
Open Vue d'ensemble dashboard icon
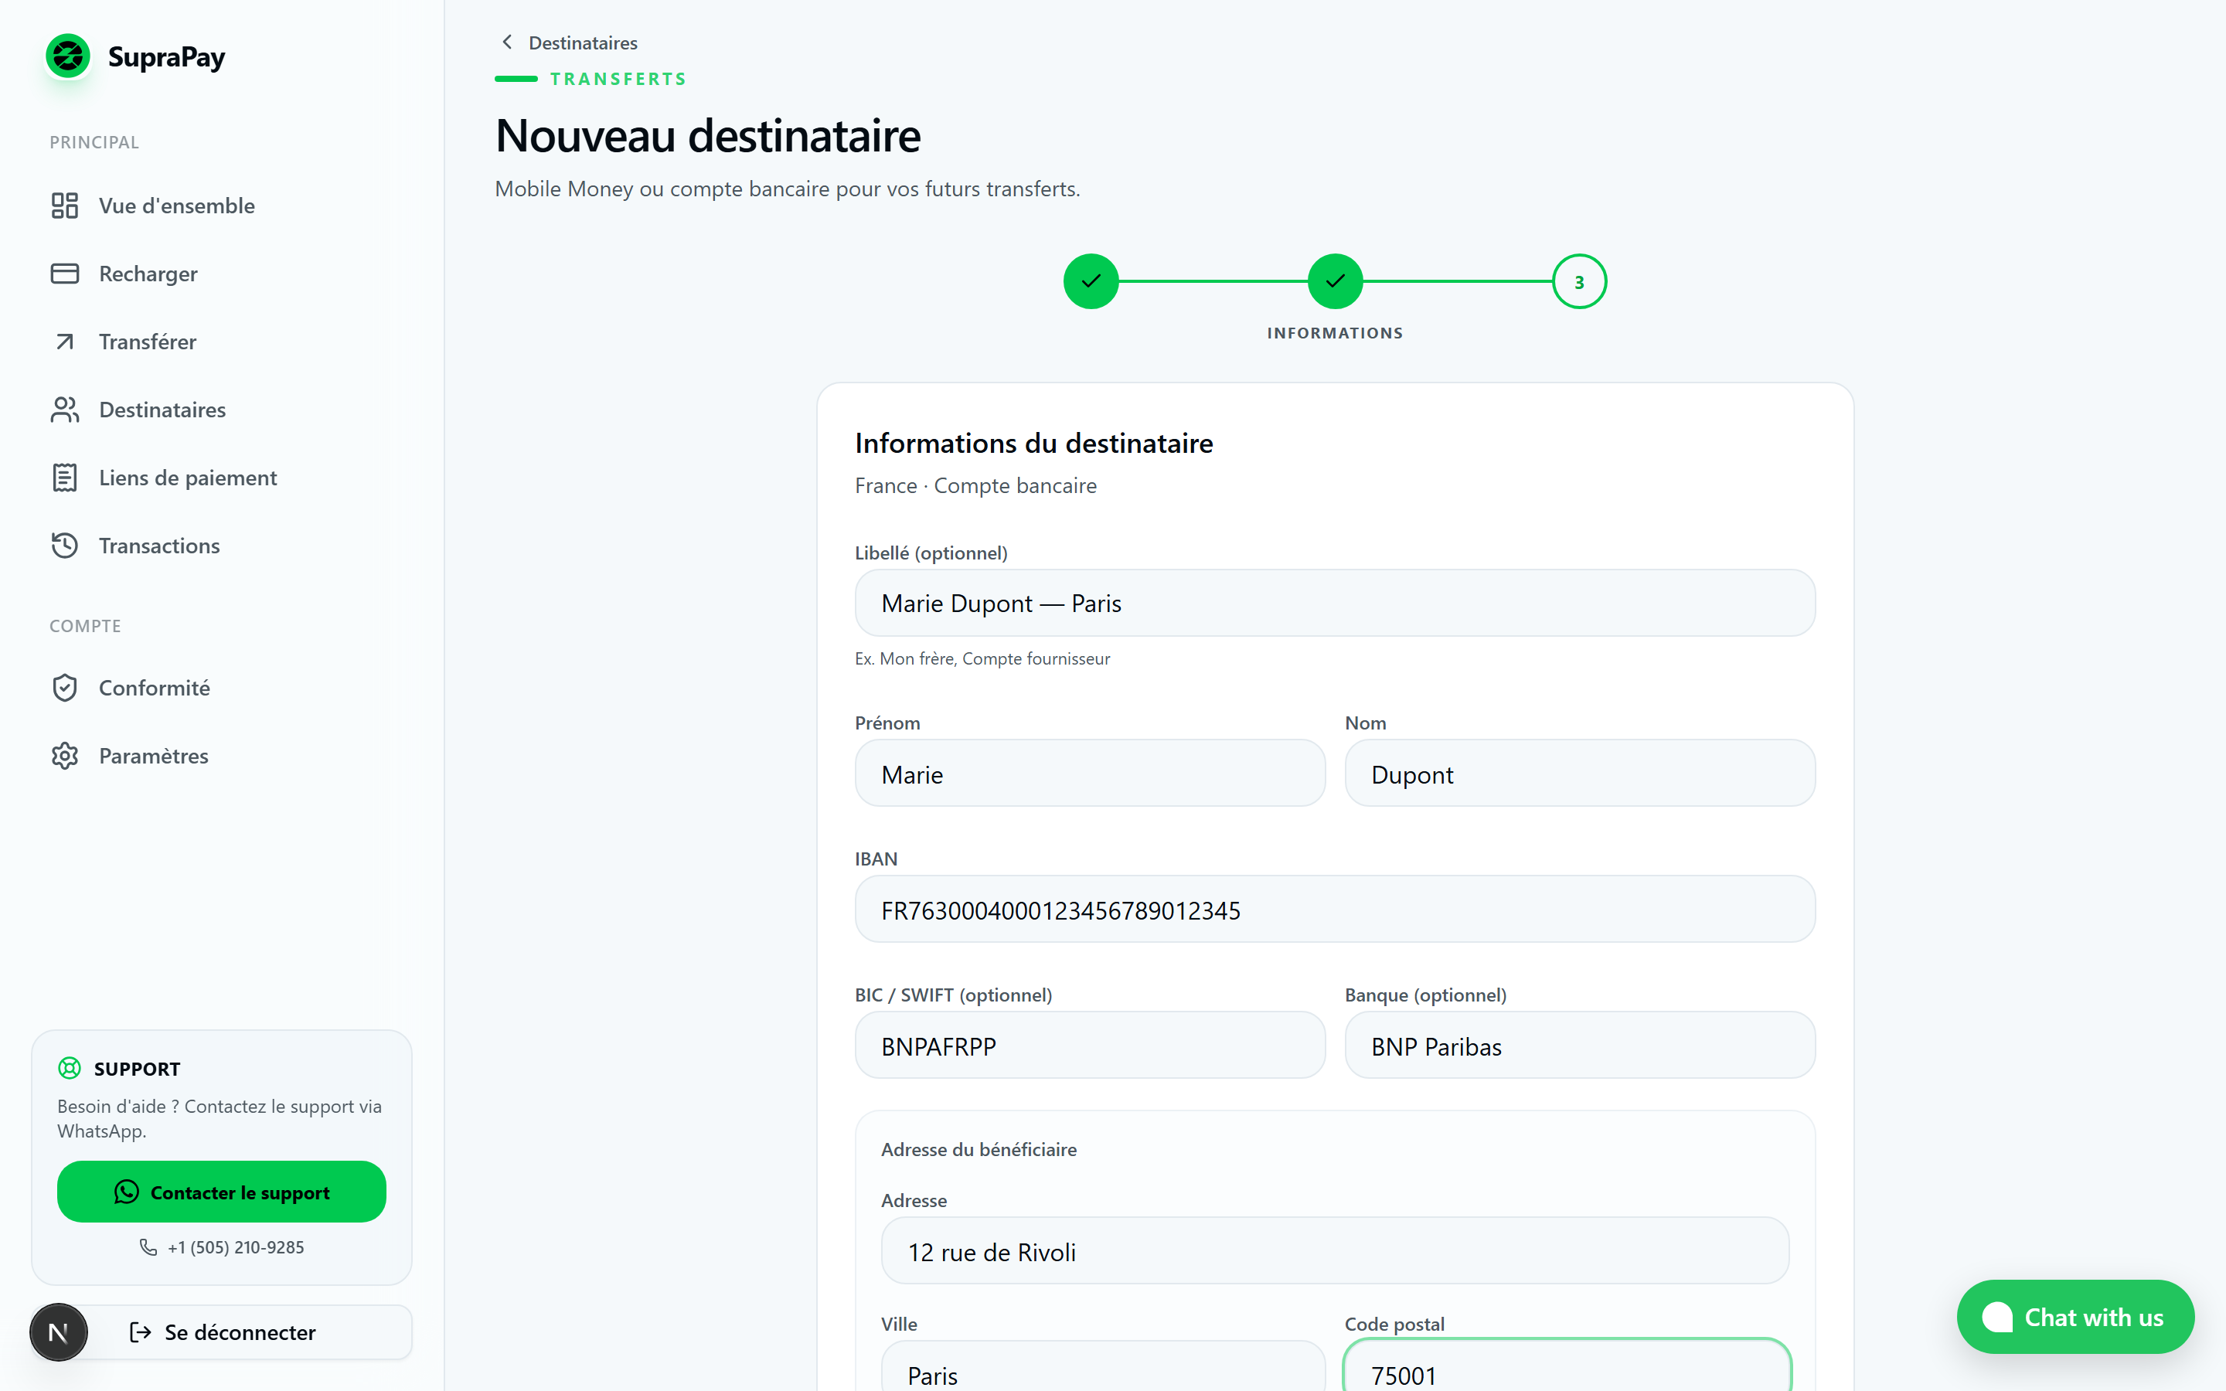tap(64, 205)
